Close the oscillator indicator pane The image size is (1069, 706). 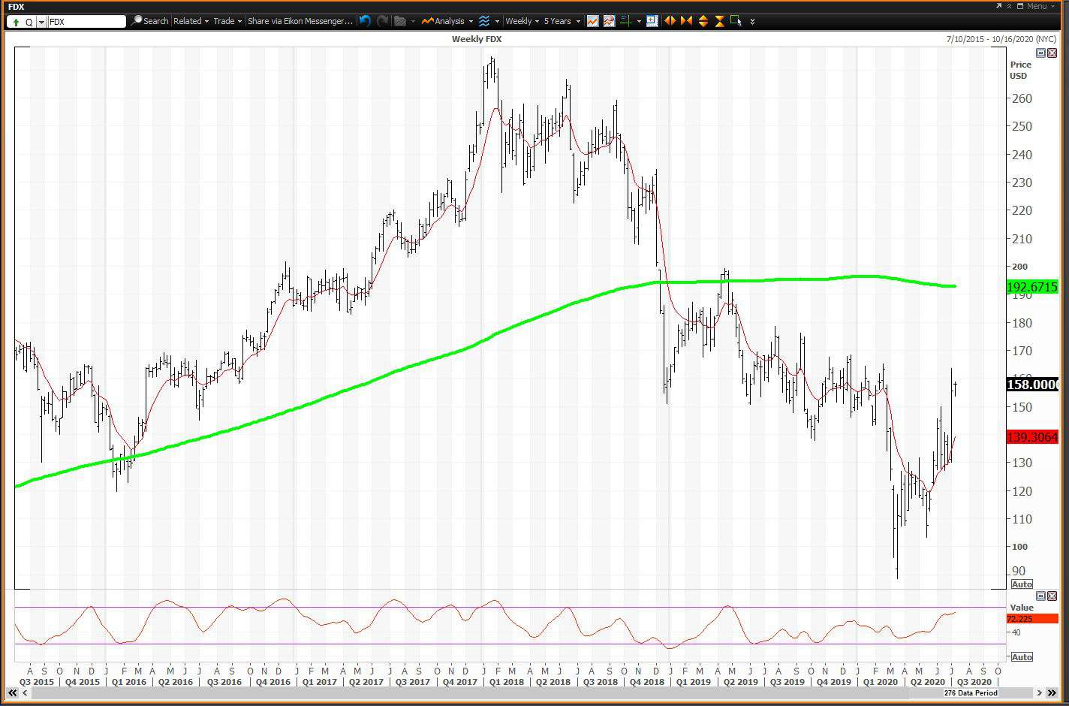coord(1052,596)
